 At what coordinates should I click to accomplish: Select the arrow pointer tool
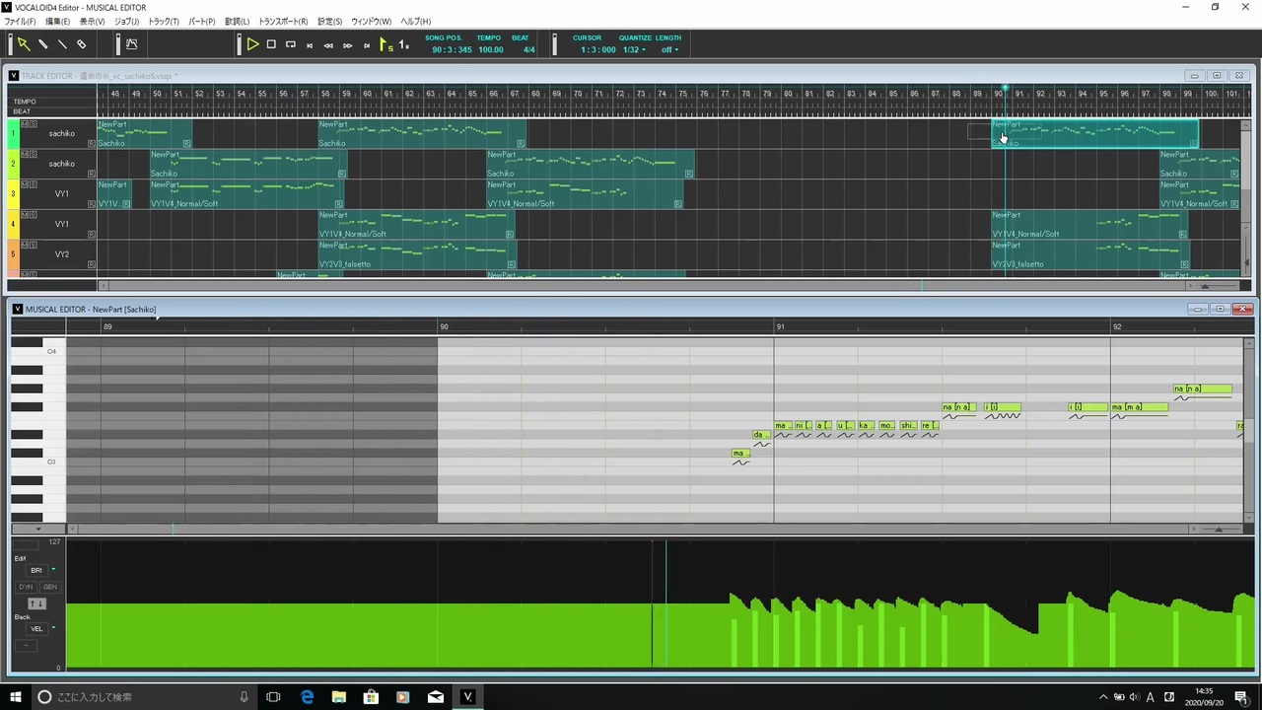pos(24,44)
